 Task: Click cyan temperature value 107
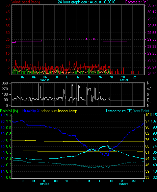click(x=154, y=121)
